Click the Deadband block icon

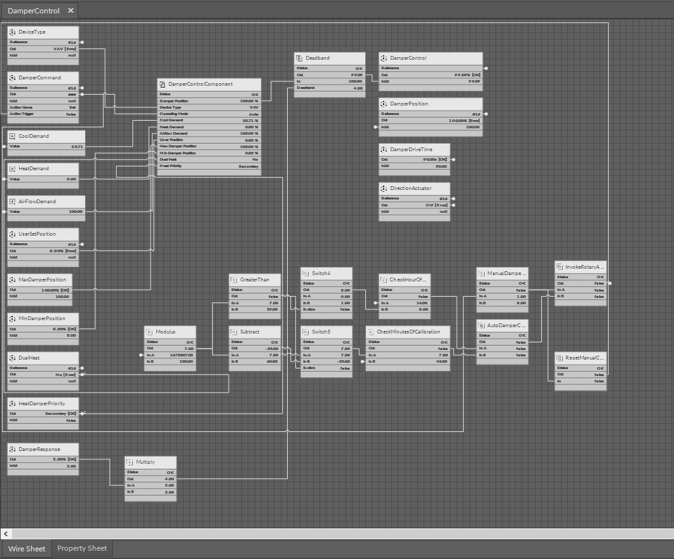[x=299, y=58]
